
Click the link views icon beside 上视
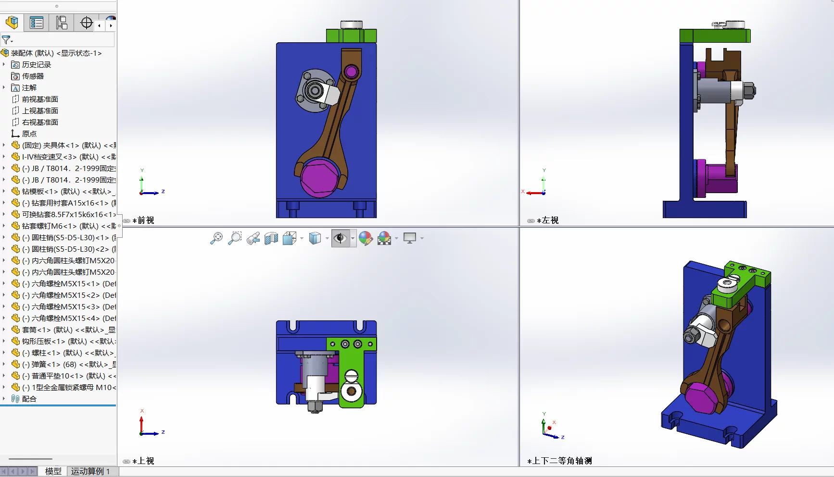(126, 462)
